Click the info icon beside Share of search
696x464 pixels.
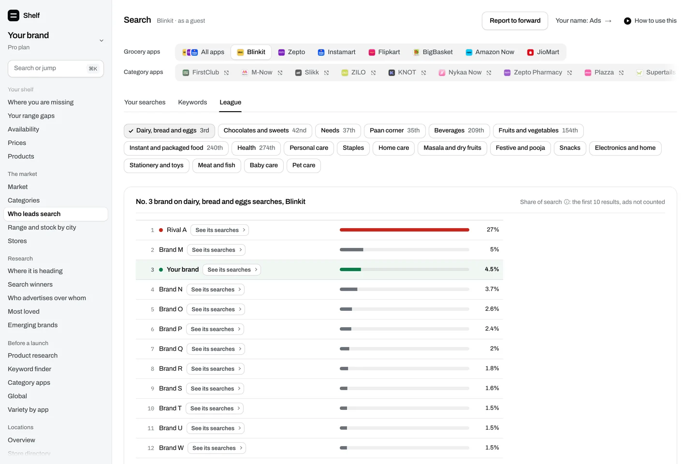(566, 202)
